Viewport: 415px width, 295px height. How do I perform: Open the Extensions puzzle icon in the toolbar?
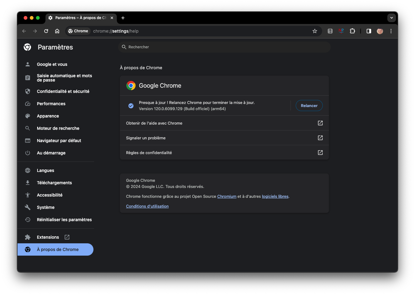coord(353,31)
